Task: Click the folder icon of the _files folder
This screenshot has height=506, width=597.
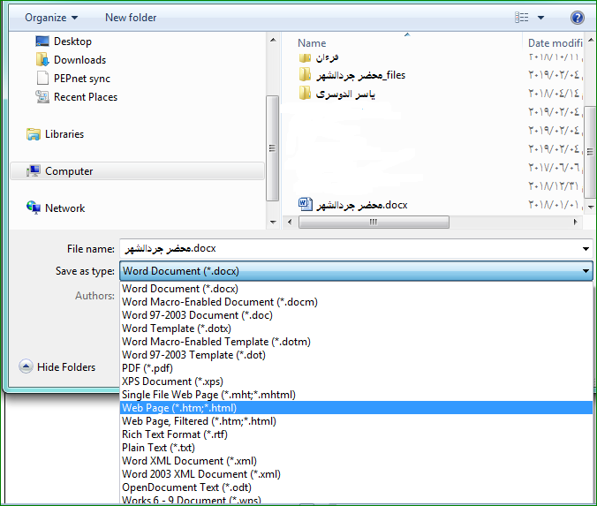Action: (305, 74)
